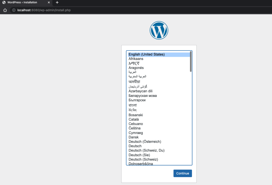
Task: Select Aragonés in the language list
Action: pos(159,68)
